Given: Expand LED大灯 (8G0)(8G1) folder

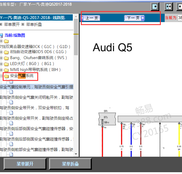Looking at the screenshot, I should (1, 64).
